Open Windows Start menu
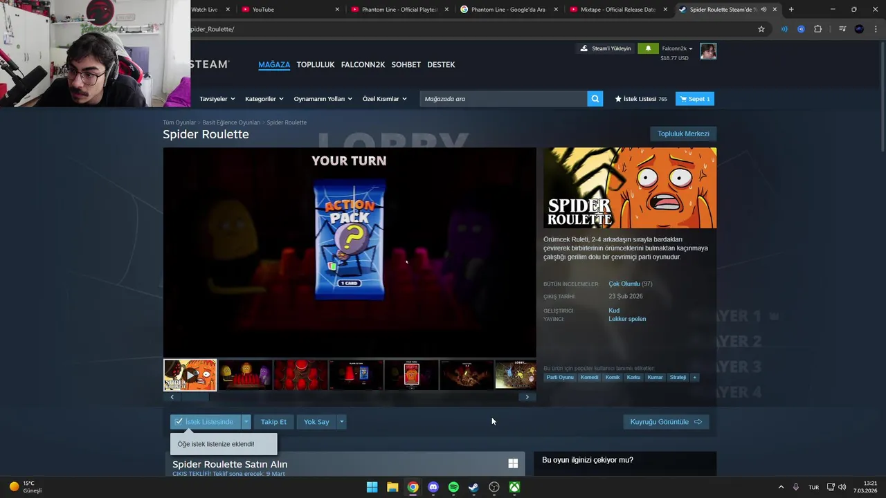 [x=372, y=487]
